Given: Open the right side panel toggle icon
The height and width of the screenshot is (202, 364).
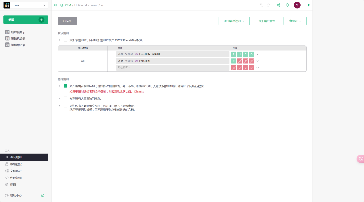Looking at the screenshot, I should click(x=309, y=5).
